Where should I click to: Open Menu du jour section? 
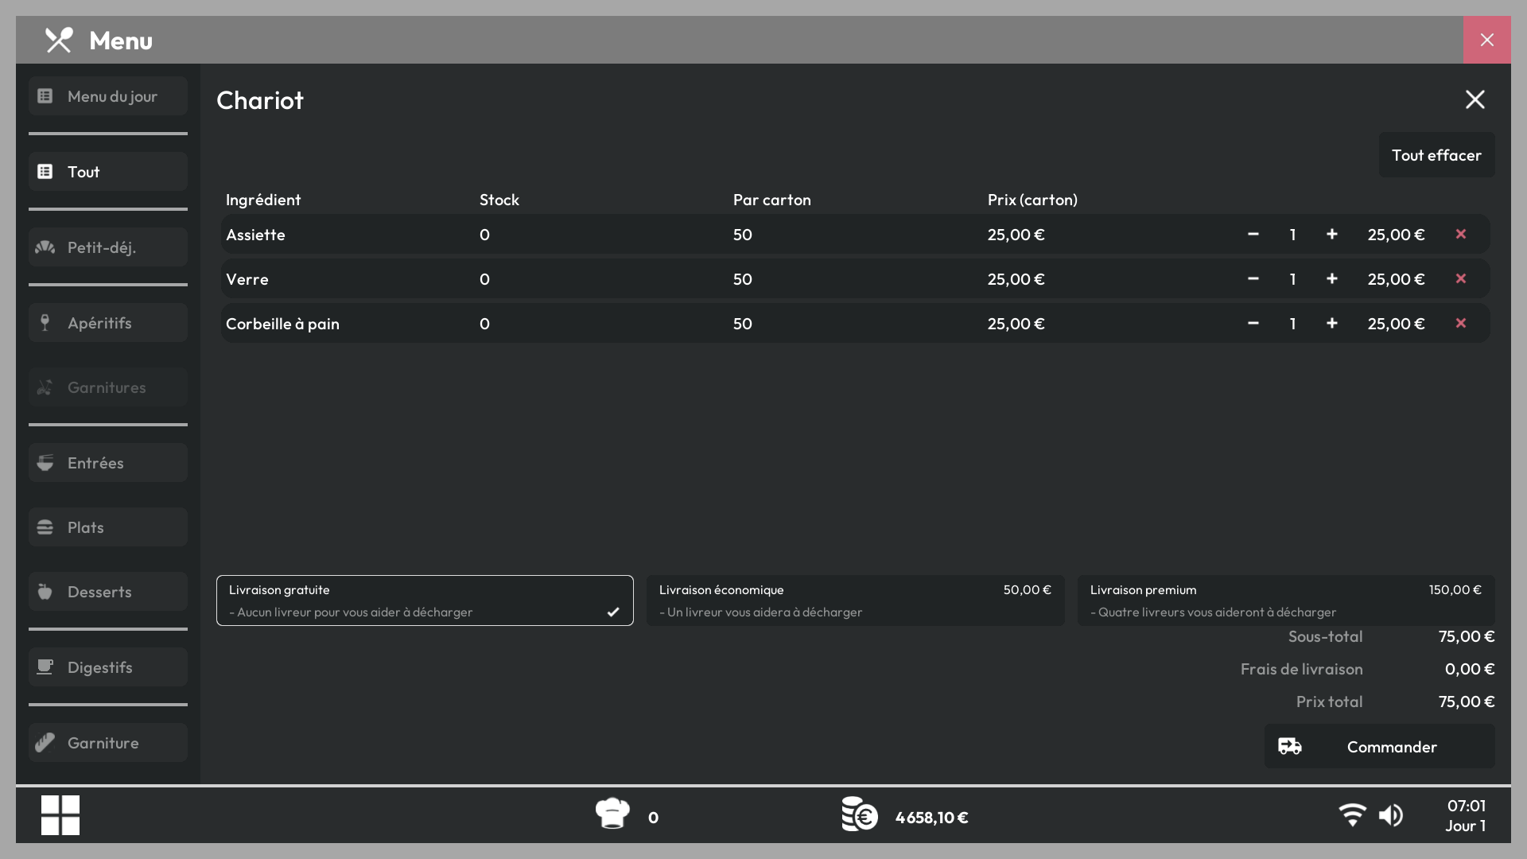coord(108,96)
